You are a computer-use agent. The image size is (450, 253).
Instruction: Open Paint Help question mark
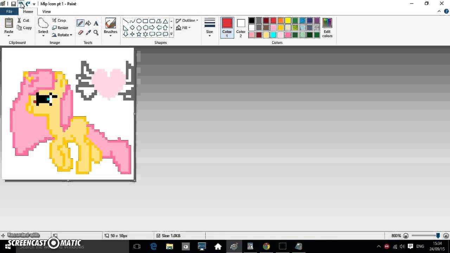click(x=445, y=11)
